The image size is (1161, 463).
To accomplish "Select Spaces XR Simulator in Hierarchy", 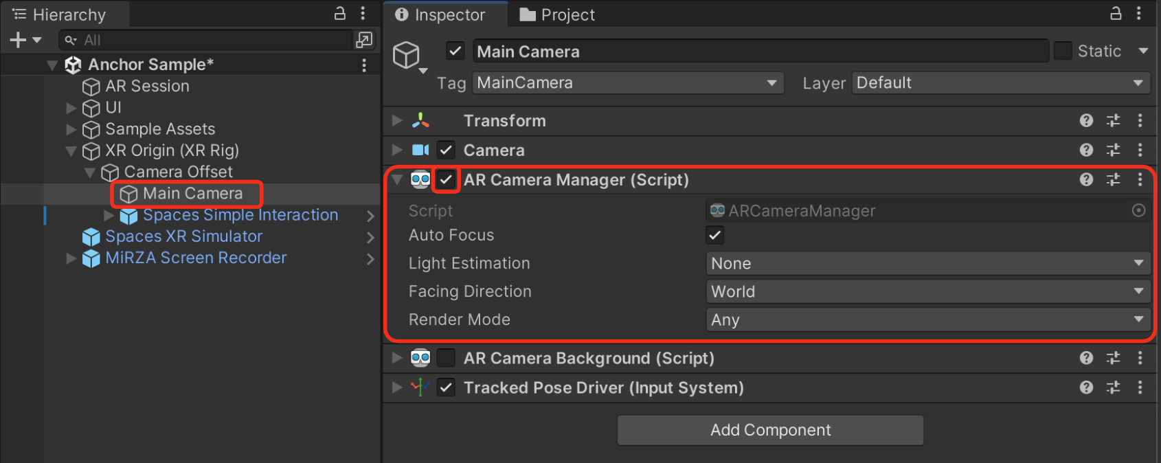I will click(x=183, y=236).
